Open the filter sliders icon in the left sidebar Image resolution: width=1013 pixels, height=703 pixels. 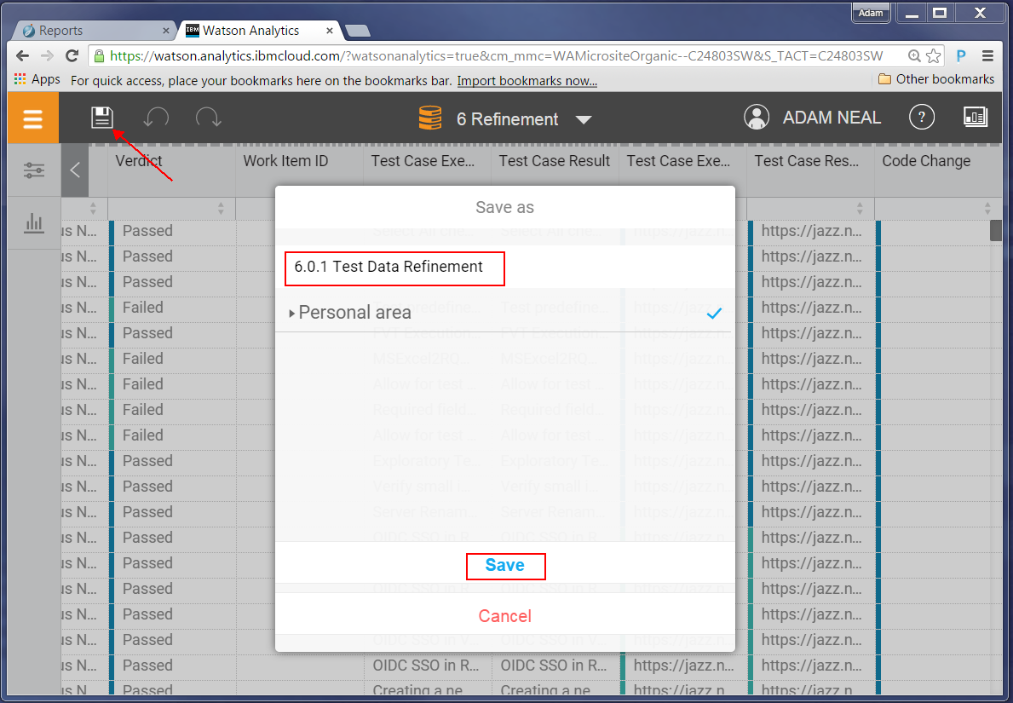click(33, 170)
